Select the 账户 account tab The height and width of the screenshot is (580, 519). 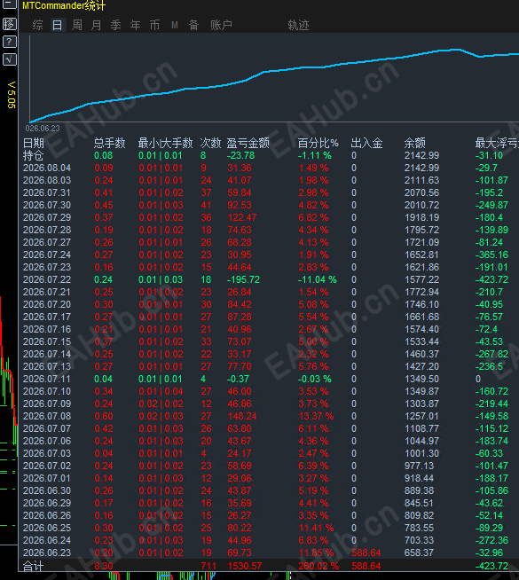tap(221, 25)
